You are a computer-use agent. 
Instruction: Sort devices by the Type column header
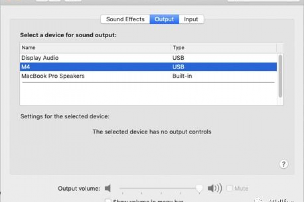point(224,48)
